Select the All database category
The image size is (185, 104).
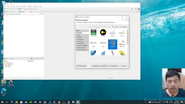[82, 31]
